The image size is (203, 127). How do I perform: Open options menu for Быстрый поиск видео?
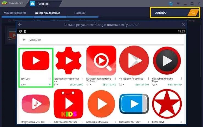[115, 78]
